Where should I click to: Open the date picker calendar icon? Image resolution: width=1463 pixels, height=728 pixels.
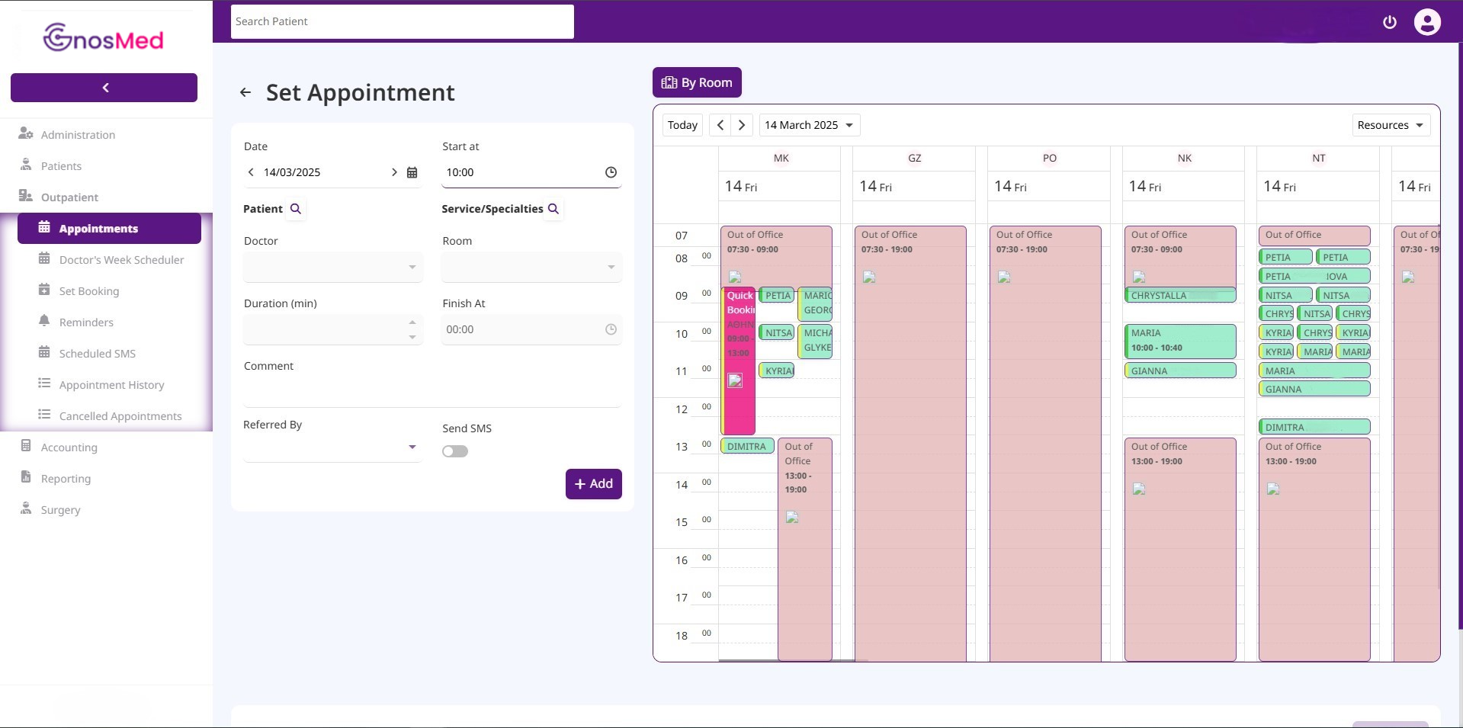412,172
